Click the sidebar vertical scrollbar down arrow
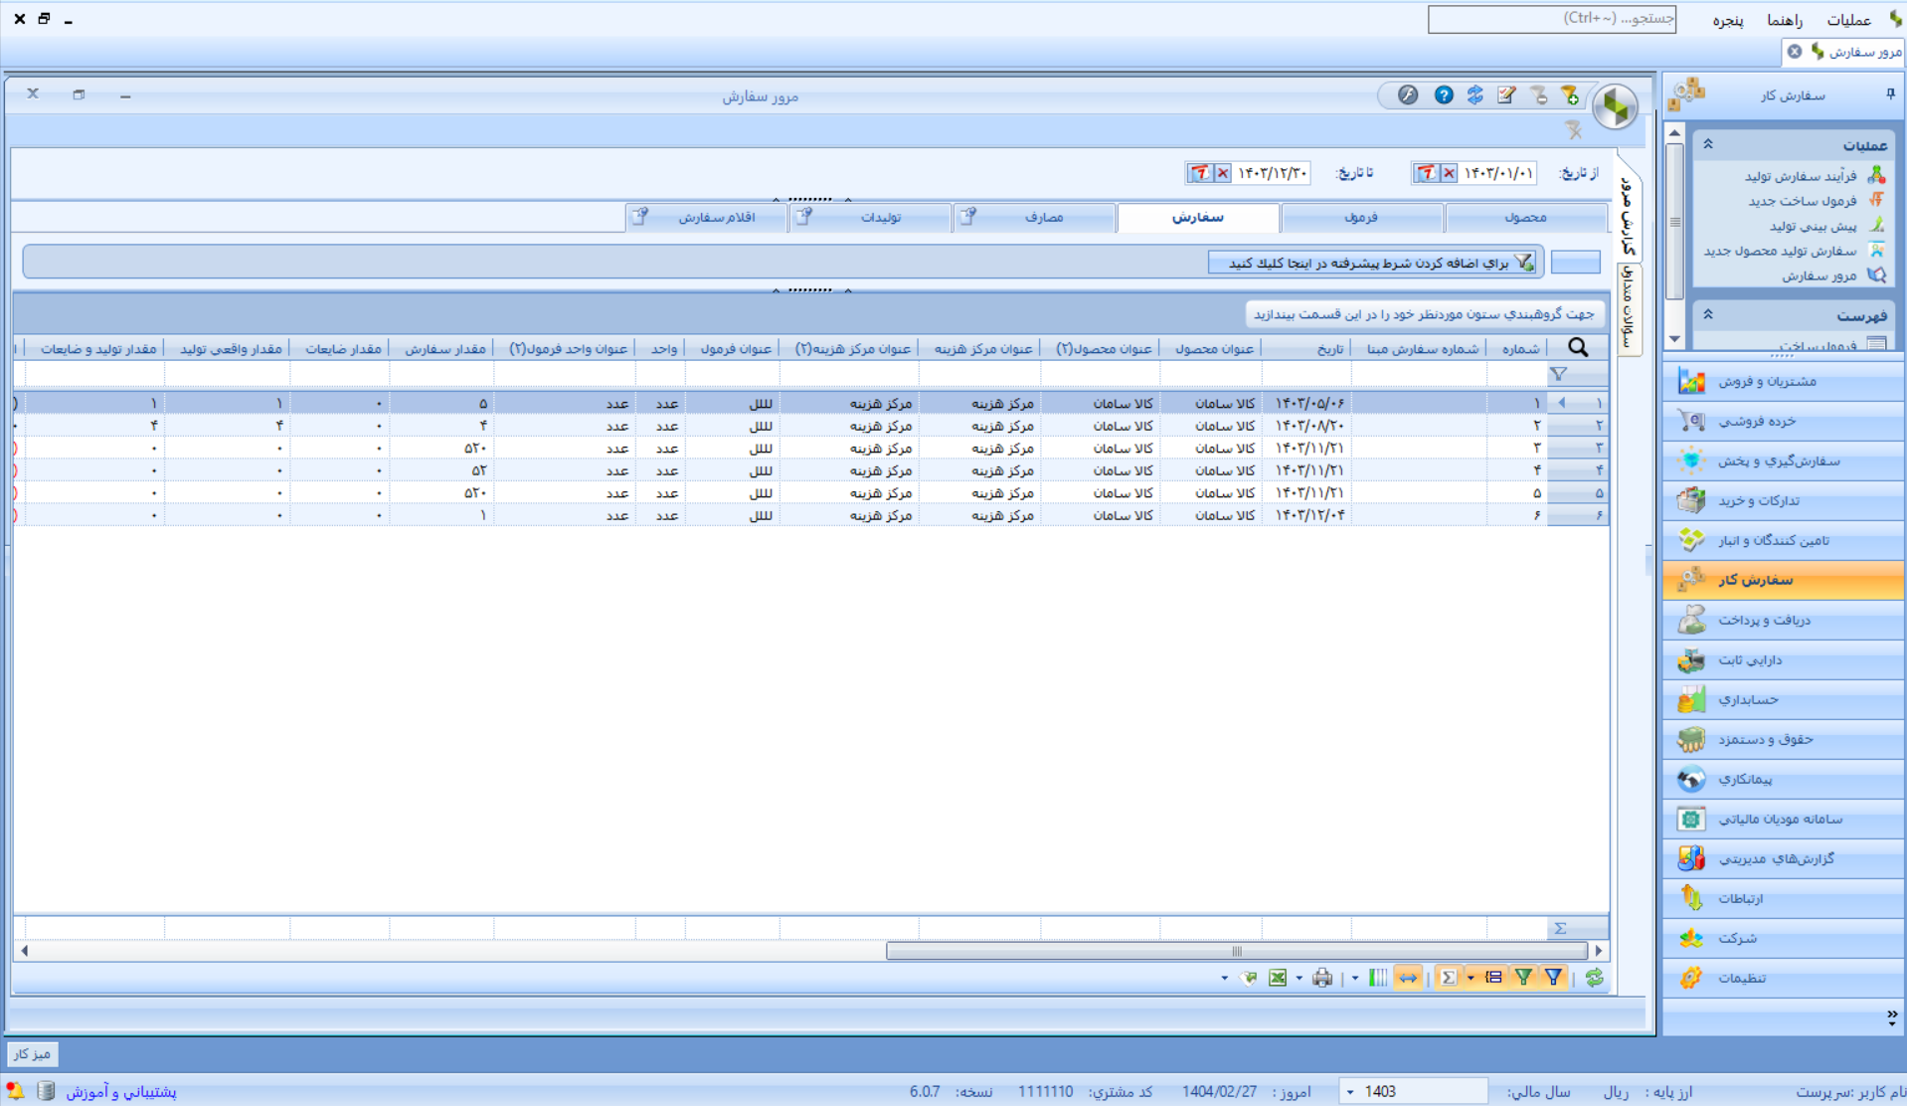This screenshot has height=1106, width=1907. point(1674,339)
